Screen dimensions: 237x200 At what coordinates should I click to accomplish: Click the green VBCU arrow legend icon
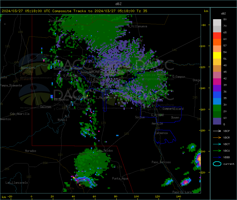217,151
